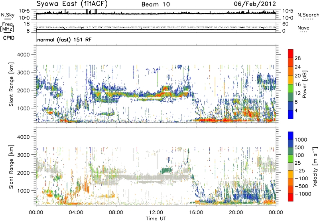
Task: Click the '20:00' time axis label
Action: (236, 213)
